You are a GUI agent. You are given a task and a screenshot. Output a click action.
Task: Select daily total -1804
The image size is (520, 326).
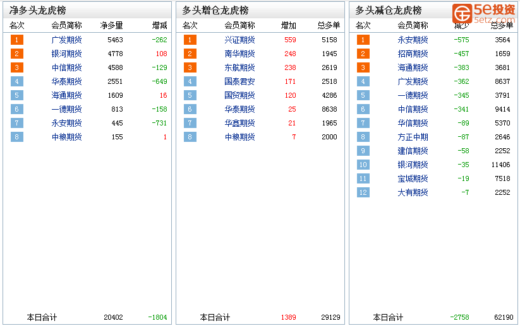tap(157, 317)
